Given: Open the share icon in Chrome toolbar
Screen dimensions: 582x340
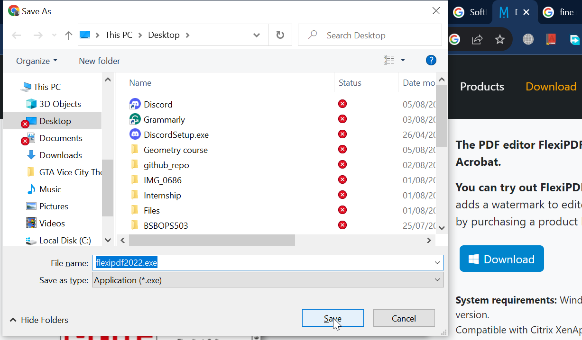Looking at the screenshot, I should pos(477,40).
